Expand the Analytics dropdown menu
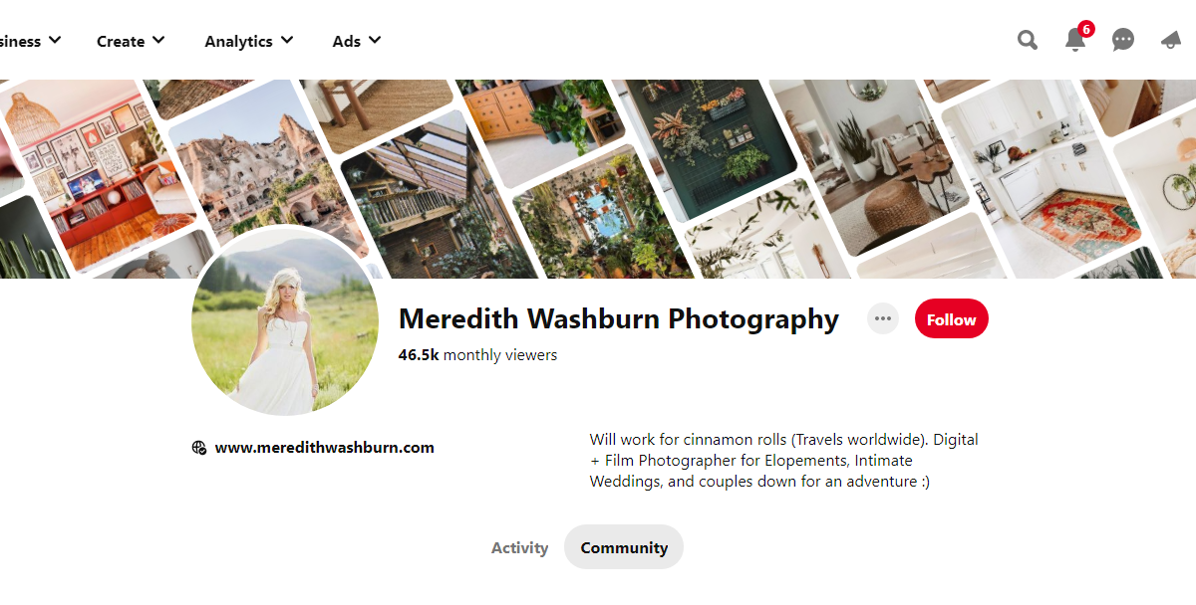Screen dimensions: 1196x605 click(249, 41)
